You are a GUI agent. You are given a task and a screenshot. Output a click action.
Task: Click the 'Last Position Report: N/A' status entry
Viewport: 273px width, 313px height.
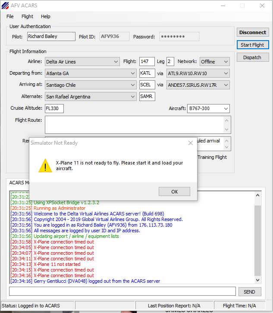pos(174,306)
